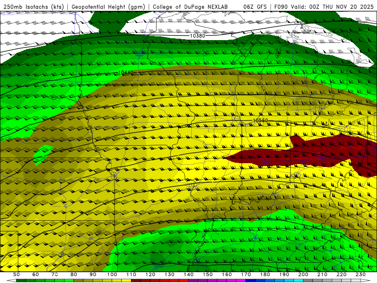Click the 10440 height contour label
The image size is (377, 283).
[x=125, y=73]
